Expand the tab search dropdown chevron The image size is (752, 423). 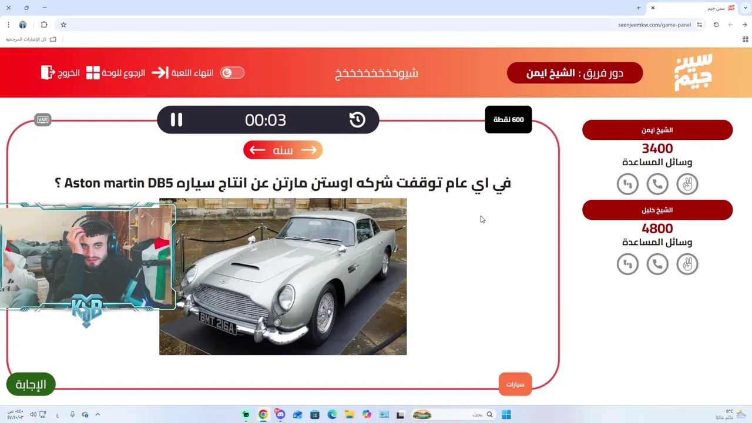(x=744, y=8)
